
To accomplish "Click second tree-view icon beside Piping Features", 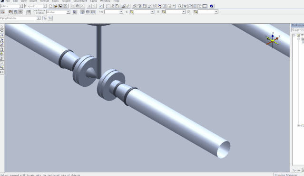I will click(50, 18).
